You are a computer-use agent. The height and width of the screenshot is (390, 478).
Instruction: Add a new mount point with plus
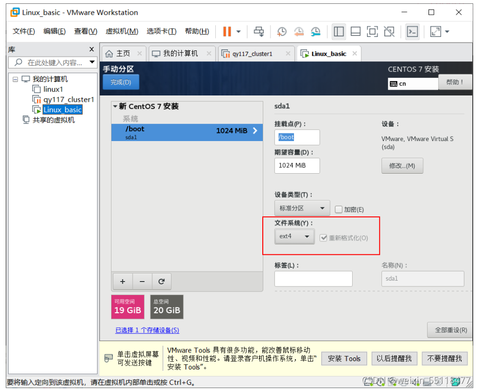pyautogui.click(x=123, y=282)
